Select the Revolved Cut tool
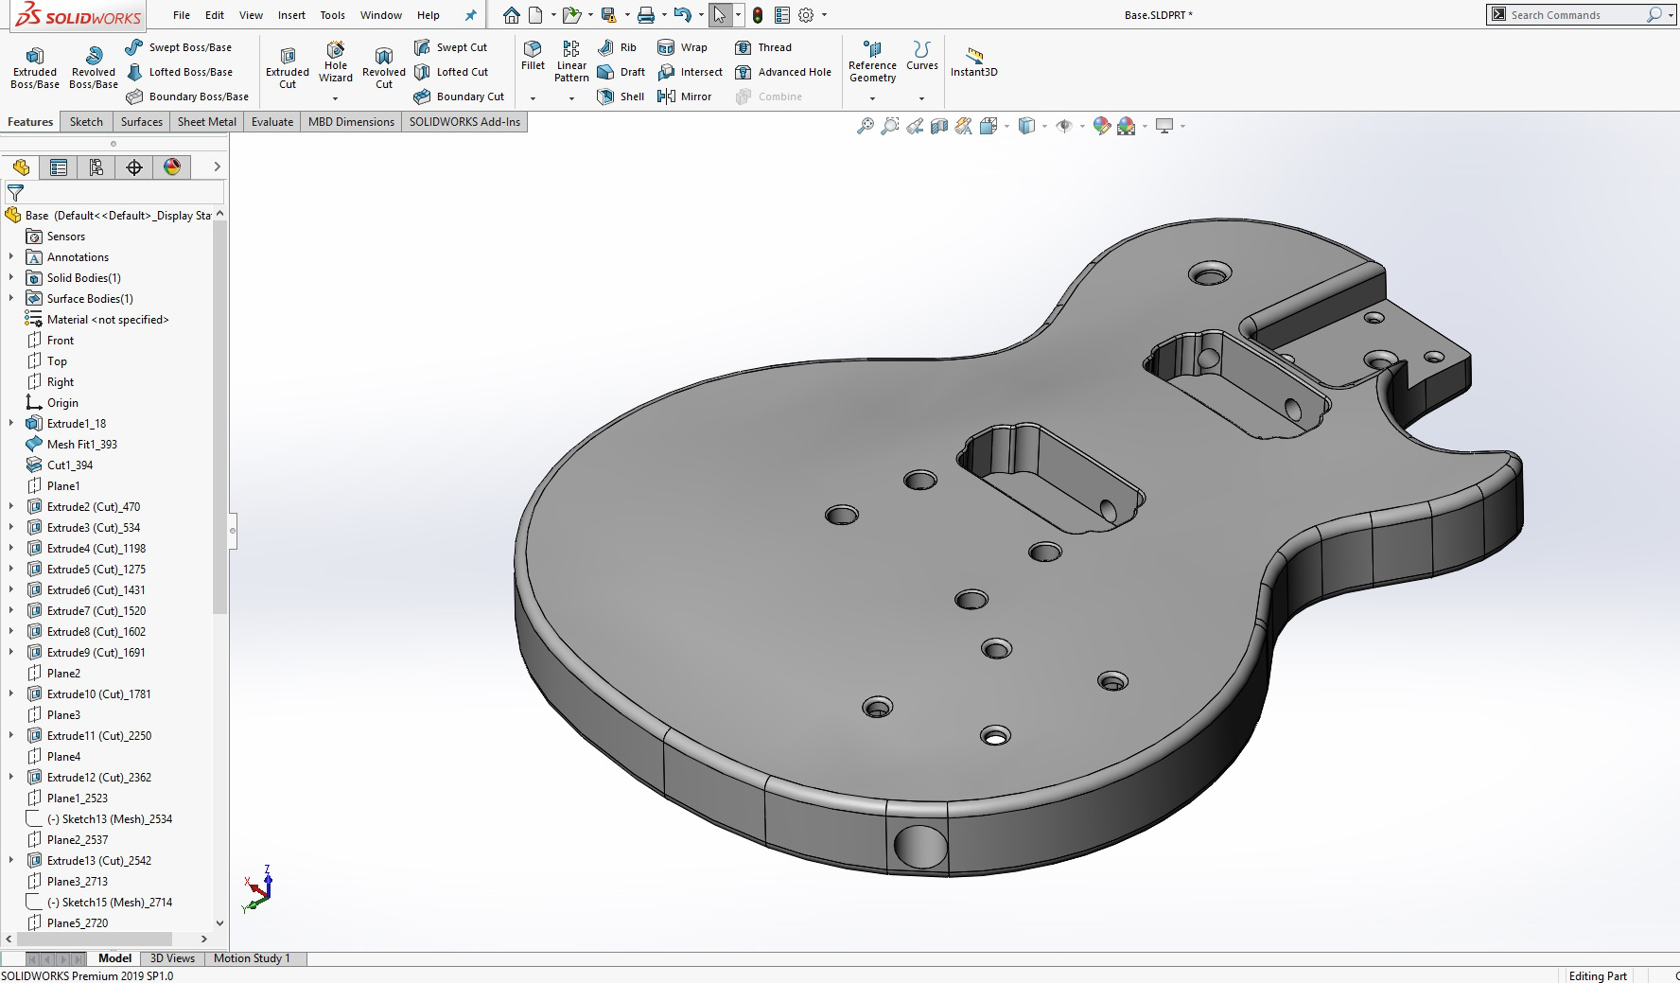The image size is (1680, 983). tap(383, 66)
